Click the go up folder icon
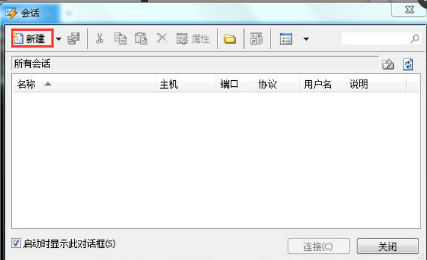Image resolution: width=427 pixels, height=260 pixels. (x=388, y=65)
